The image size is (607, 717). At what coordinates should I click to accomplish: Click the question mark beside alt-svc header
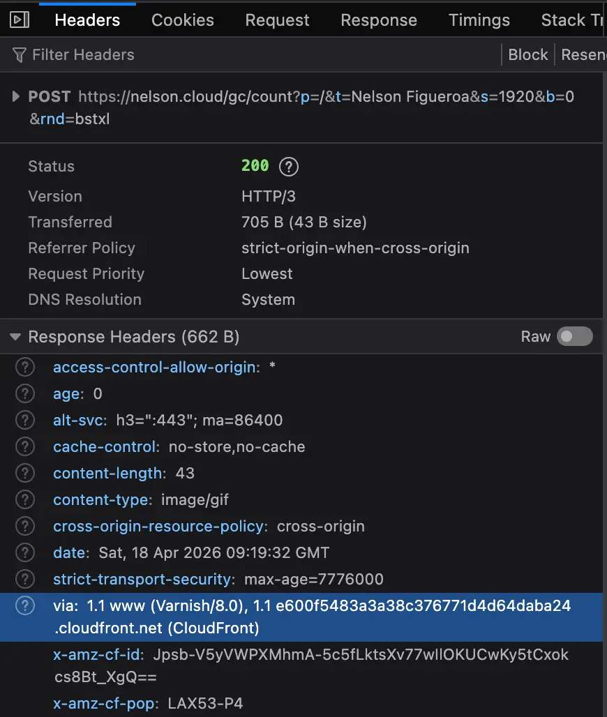(x=24, y=420)
